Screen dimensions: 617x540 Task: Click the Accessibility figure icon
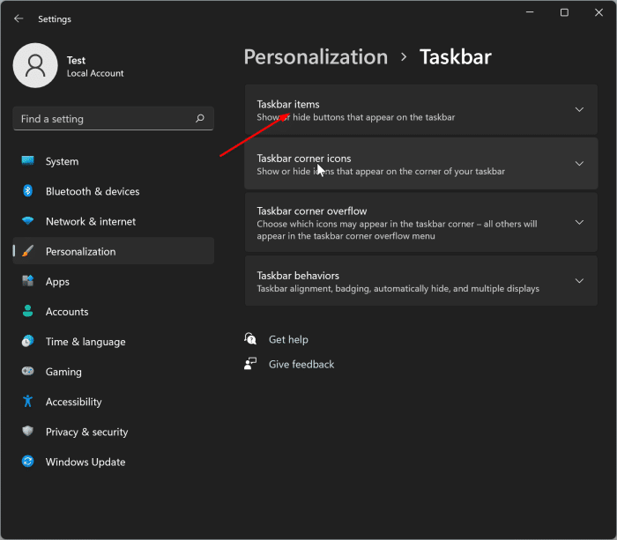27,401
